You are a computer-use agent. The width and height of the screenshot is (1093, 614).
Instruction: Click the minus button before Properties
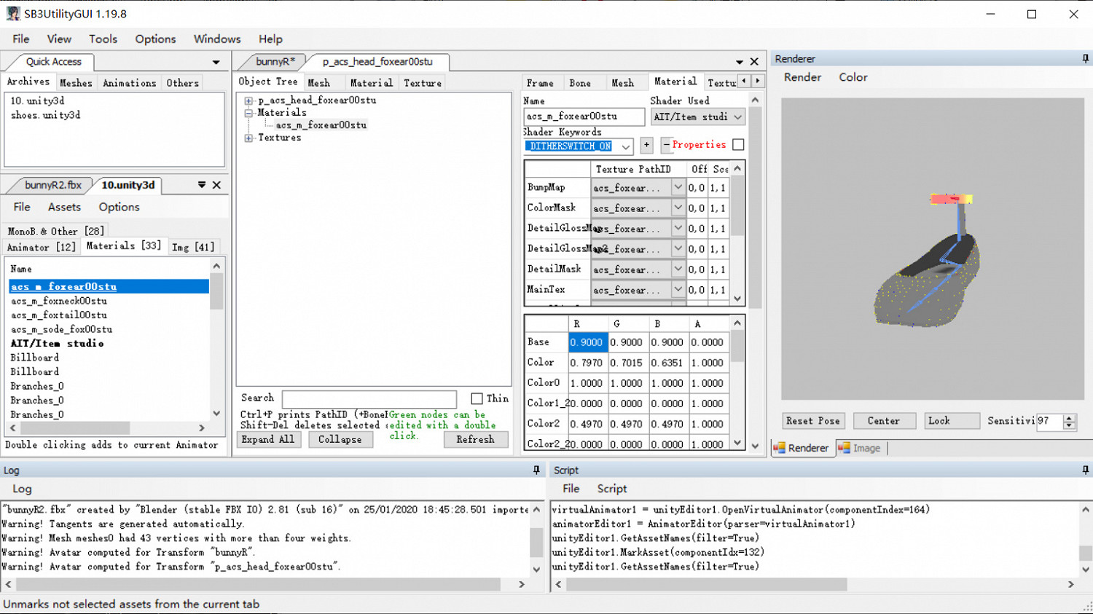[666, 145]
